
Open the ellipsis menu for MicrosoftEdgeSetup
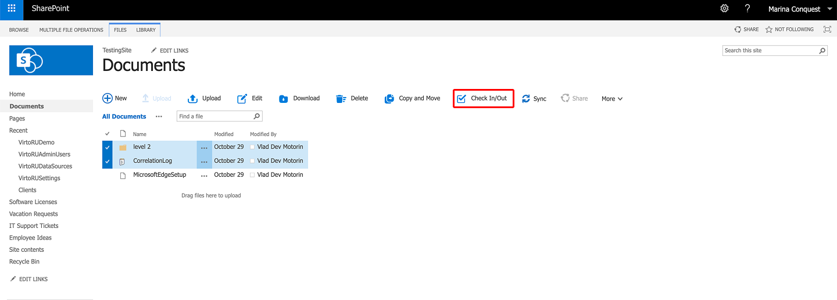(x=204, y=175)
